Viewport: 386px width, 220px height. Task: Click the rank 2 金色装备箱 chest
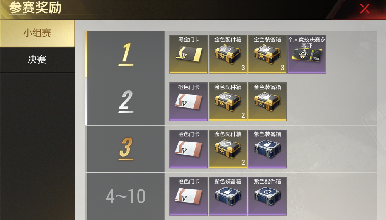tap(267, 102)
